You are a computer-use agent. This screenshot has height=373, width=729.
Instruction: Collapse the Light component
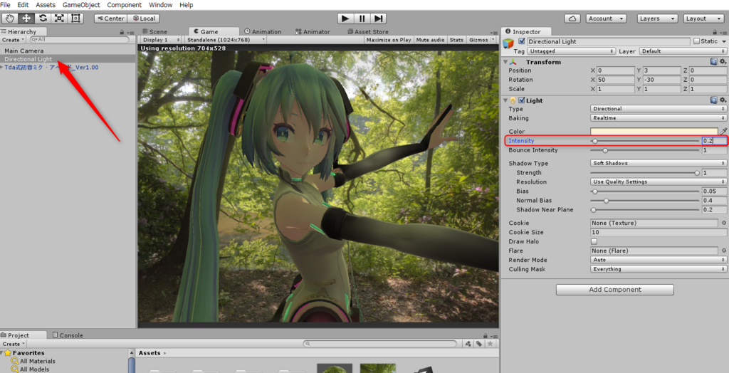506,100
